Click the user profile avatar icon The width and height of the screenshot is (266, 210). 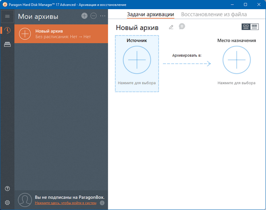[x=25, y=200]
